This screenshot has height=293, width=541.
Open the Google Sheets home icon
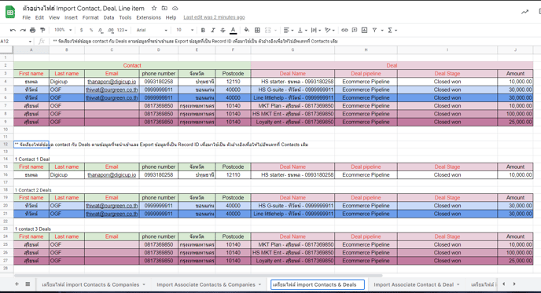coord(10,12)
